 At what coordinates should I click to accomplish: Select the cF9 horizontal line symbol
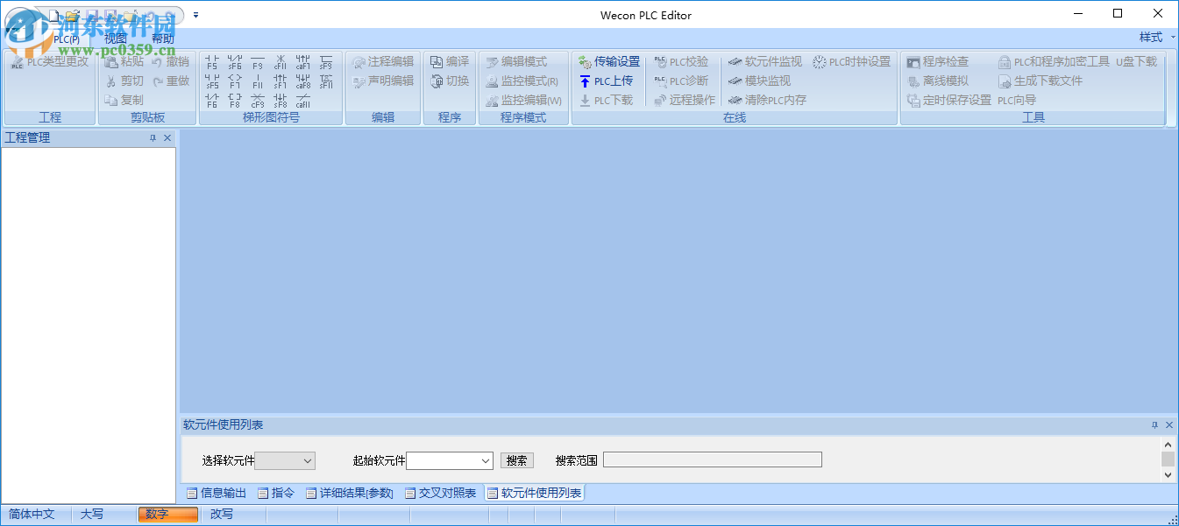(x=258, y=100)
